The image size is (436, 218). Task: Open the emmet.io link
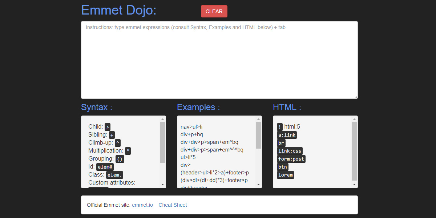pyautogui.click(x=142, y=205)
